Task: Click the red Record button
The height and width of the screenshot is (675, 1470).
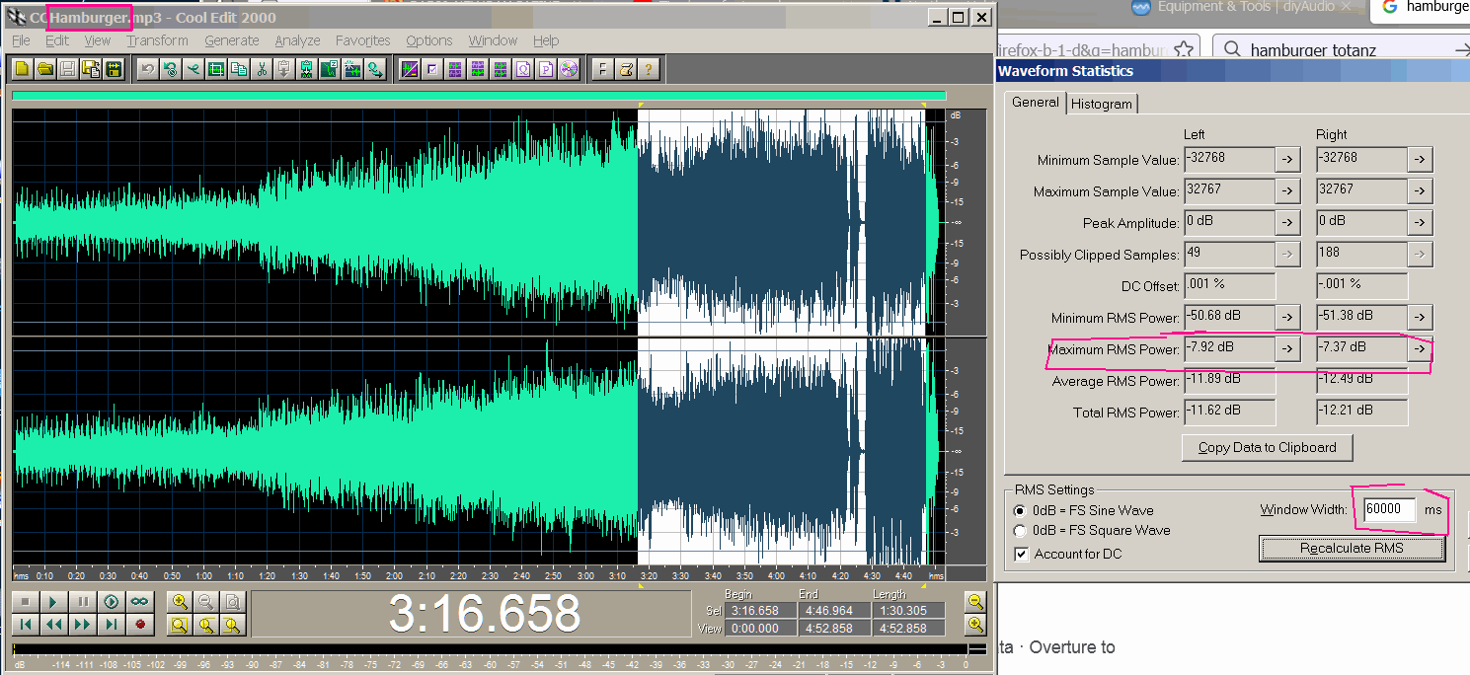Action: (140, 624)
